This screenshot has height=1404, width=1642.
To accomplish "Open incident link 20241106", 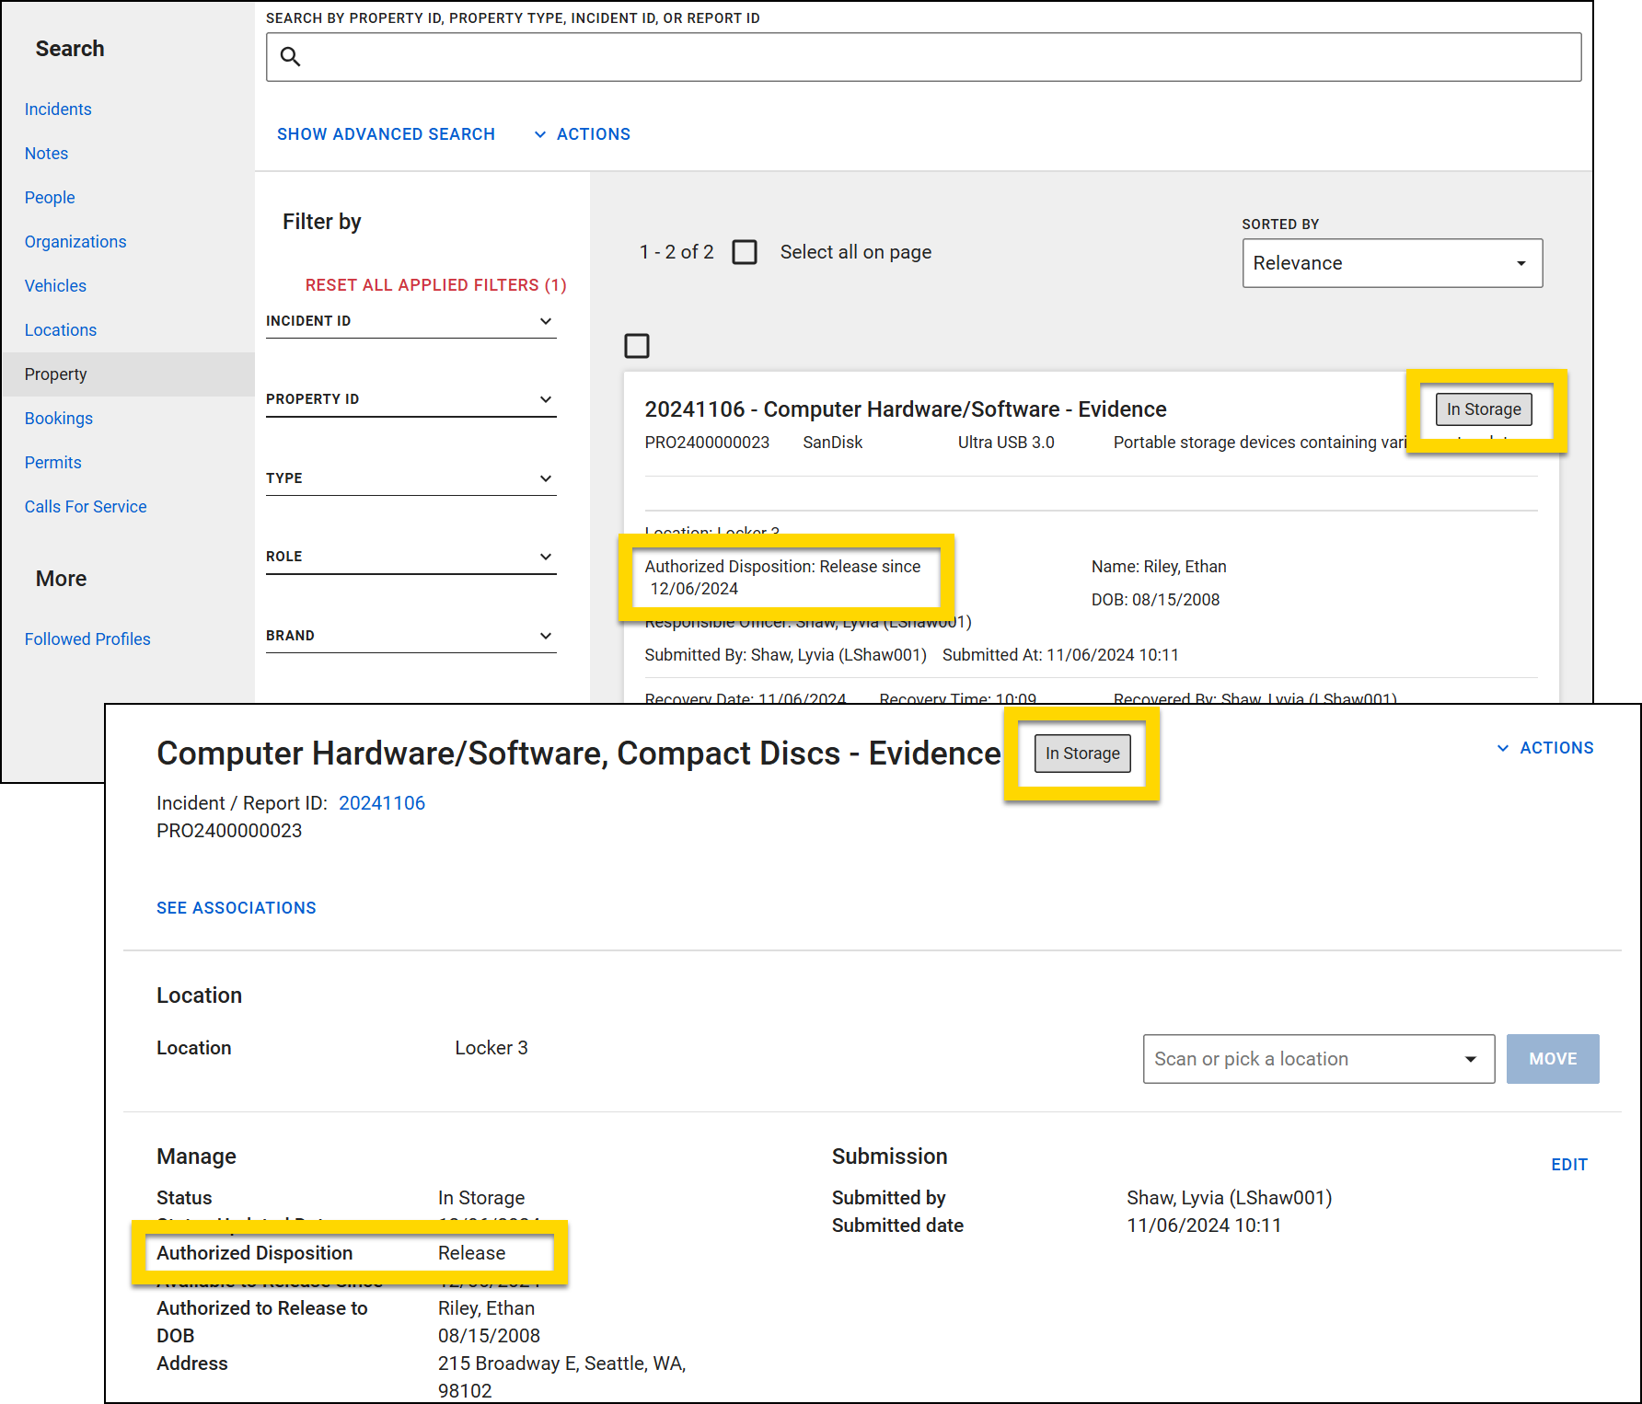I will (382, 802).
